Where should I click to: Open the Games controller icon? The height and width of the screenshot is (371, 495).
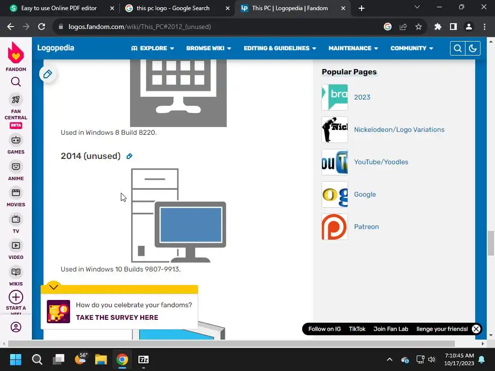point(16,140)
